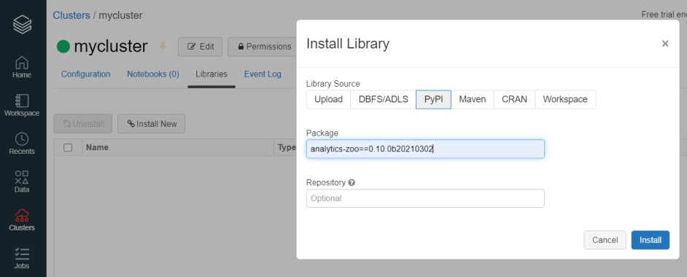Select Upload as library source

pos(328,99)
